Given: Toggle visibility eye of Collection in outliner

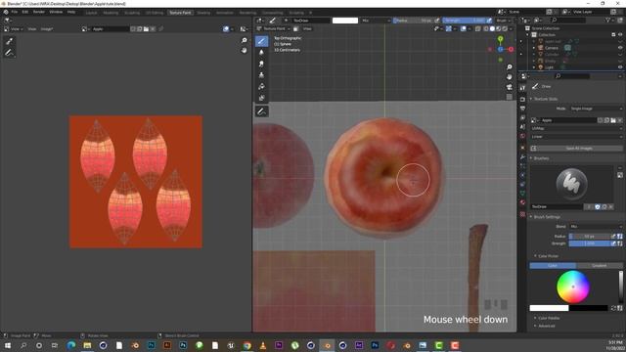Looking at the screenshot, I should (620, 35).
